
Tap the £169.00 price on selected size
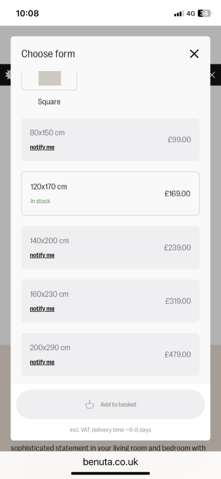point(178,194)
